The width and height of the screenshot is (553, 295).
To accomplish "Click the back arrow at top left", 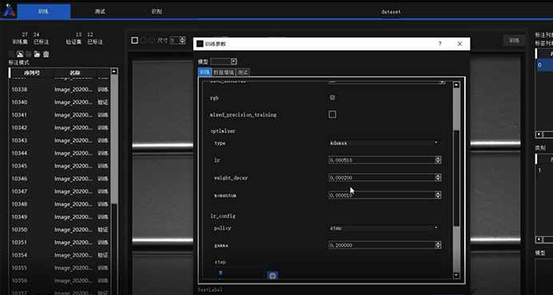I will click(8, 6).
